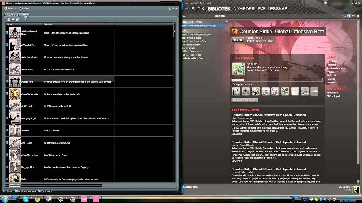Toggle checkbox for AUG Expert
362x203 pixels.
(x=7, y=106)
